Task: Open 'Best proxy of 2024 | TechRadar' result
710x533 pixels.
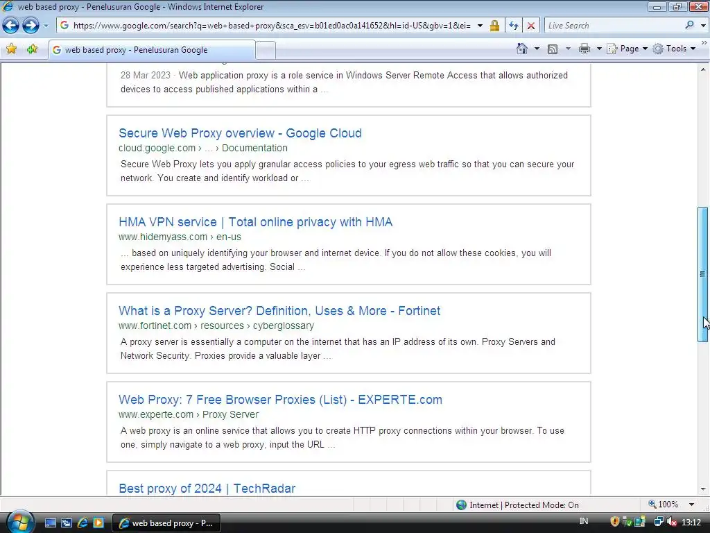Action: [x=207, y=489]
